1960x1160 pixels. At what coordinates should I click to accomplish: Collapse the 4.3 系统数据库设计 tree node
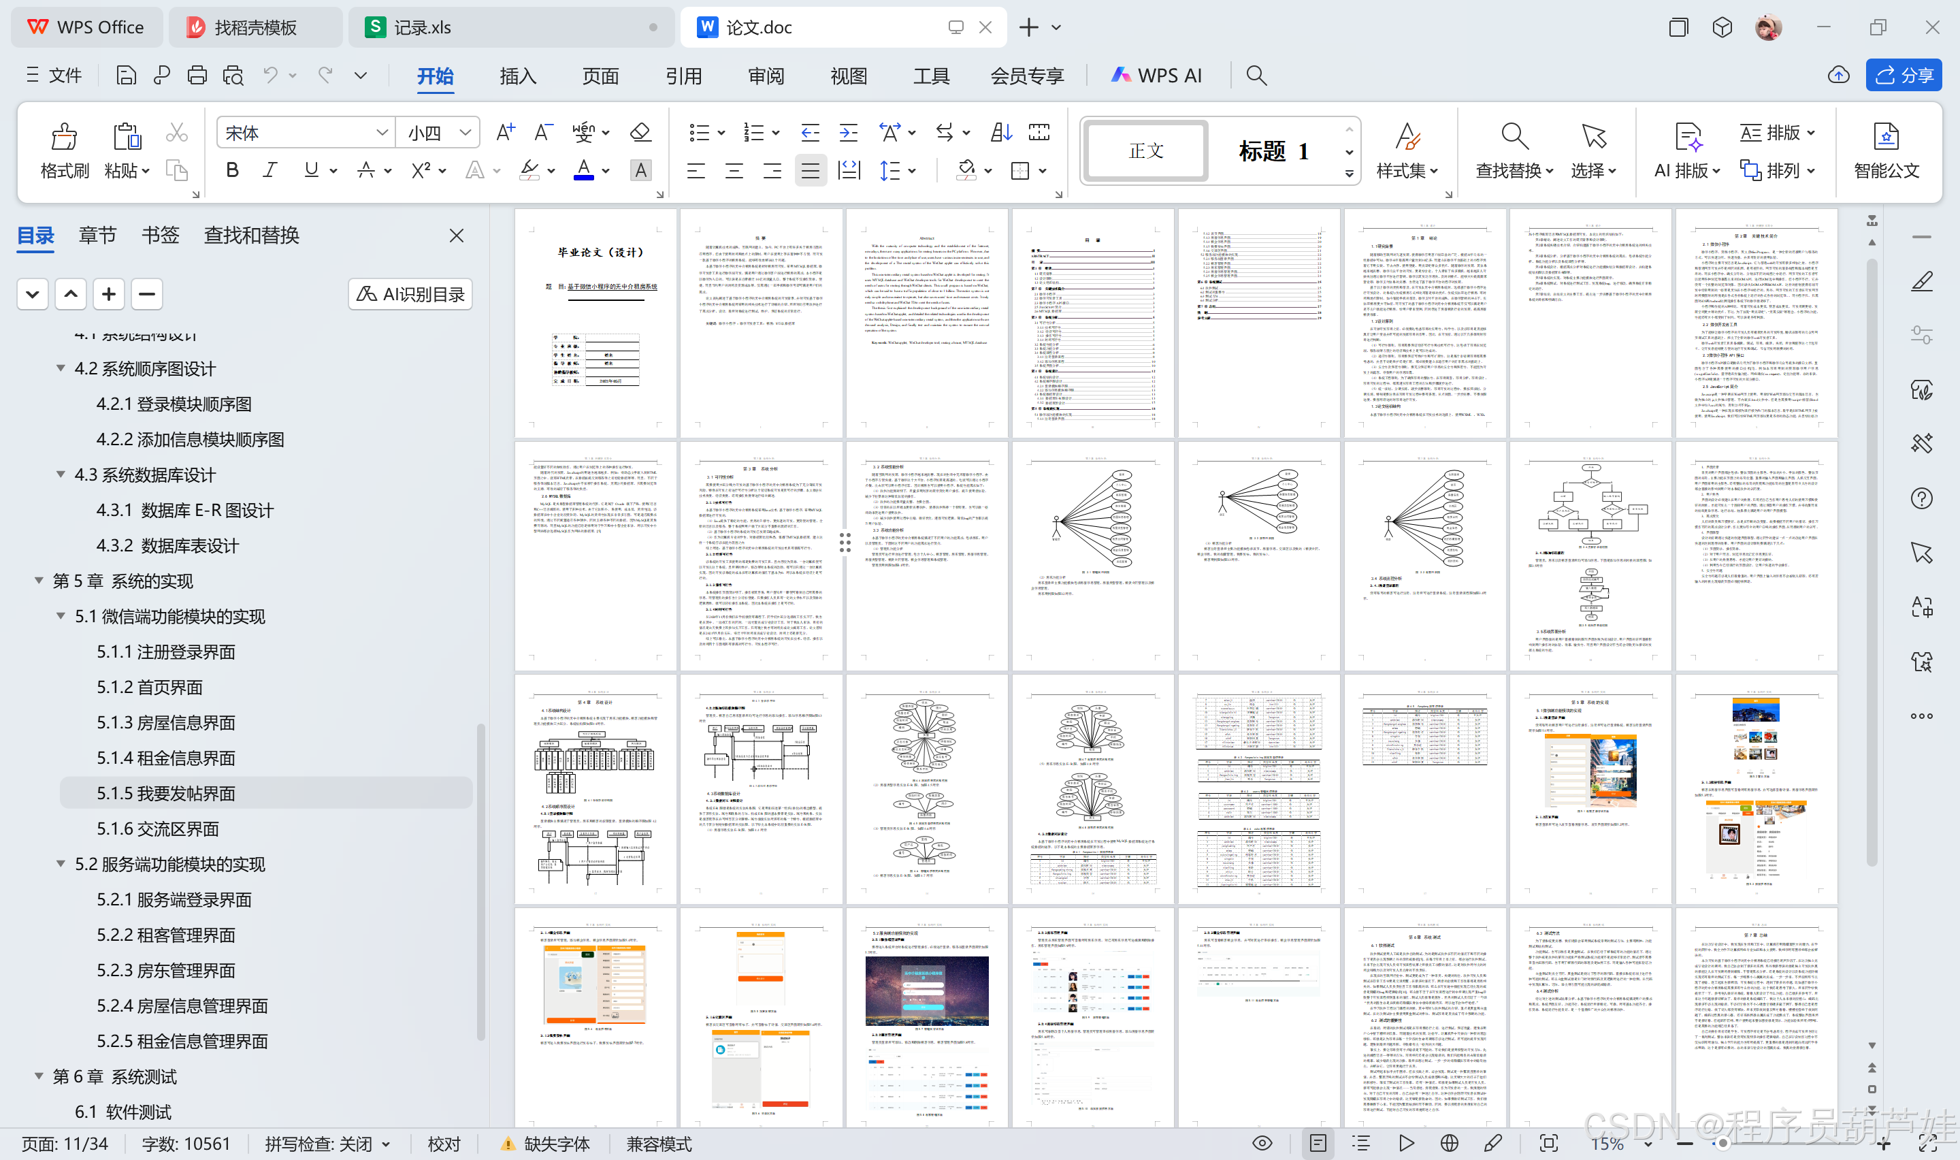tap(60, 474)
